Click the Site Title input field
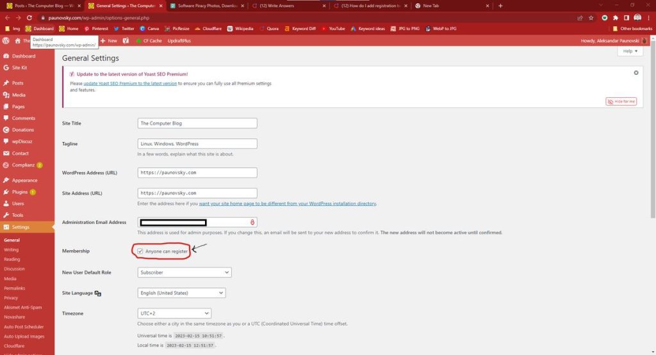656x355 pixels. pos(197,123)
